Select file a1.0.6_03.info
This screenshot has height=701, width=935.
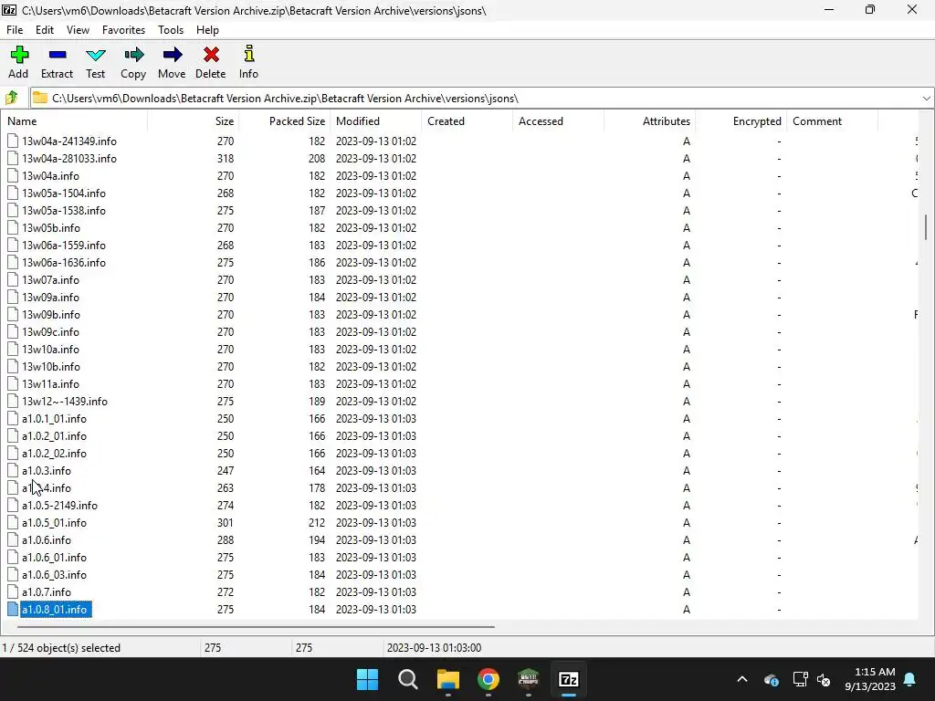(x=54, y=575)
